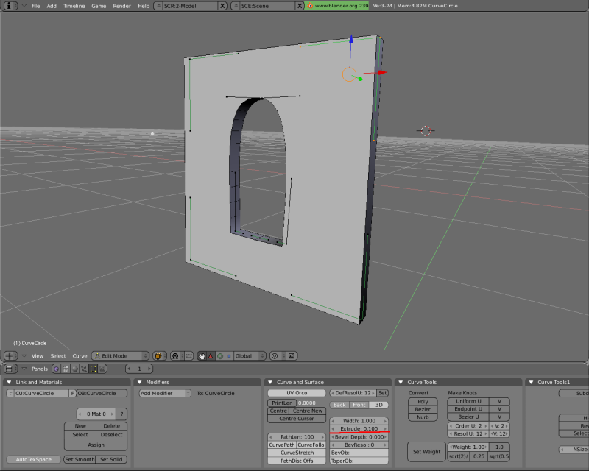Click the green Y manipulator handle
The height and width of the screenshot is (471, 589).
point(360,79)
